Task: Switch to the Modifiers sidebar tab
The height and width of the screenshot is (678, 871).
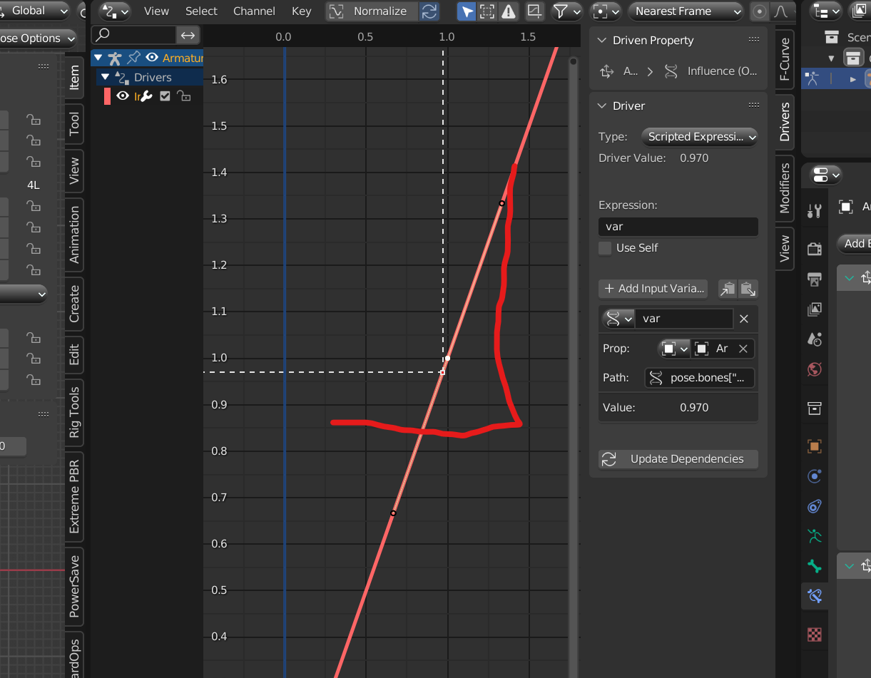Action: click(785, 188)
